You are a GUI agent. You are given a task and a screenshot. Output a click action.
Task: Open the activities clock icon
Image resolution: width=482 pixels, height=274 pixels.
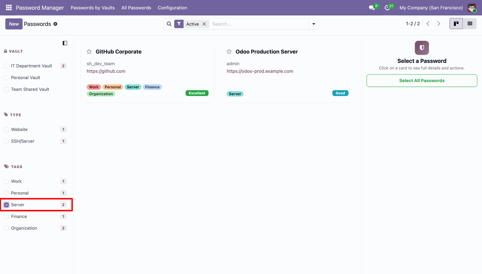click(x=387, y=8)
